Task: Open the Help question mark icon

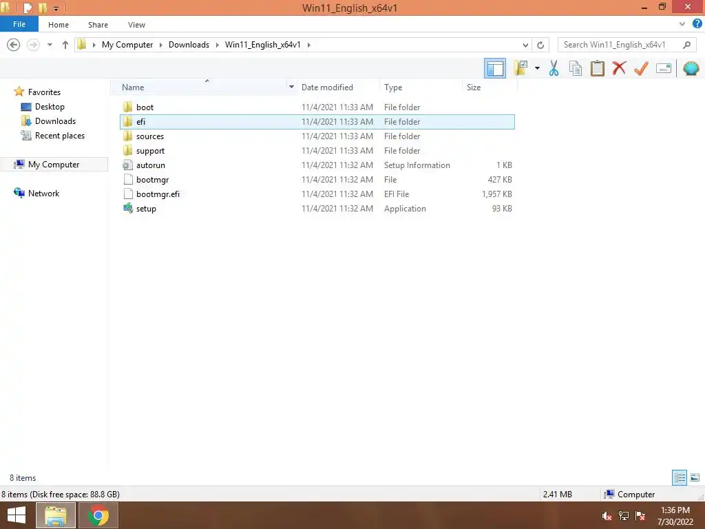Action: pyautogui.click(x=697, y=24)
